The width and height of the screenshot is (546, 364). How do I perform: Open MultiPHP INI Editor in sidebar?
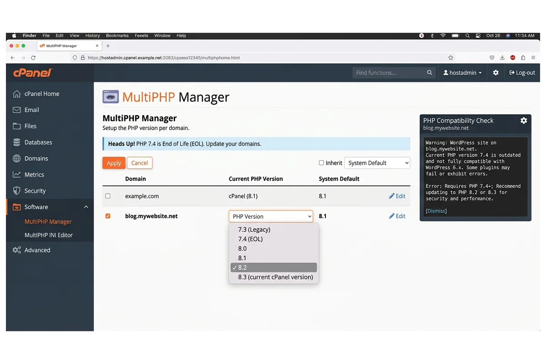pyautogui.click(x=49, y=235)
